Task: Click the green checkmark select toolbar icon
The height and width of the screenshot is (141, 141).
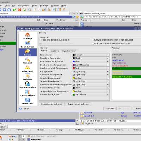Action: tap(15, 10)
